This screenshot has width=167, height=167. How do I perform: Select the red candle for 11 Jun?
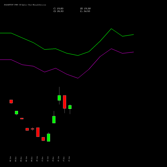point(43,139)
